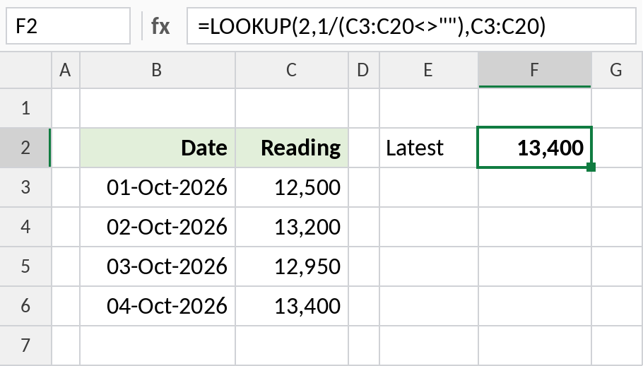Screen dimensions: 643x366
Task: Click cell F2 showing bold 13,400
Action: pyautogui.click(x=535, y=148)
